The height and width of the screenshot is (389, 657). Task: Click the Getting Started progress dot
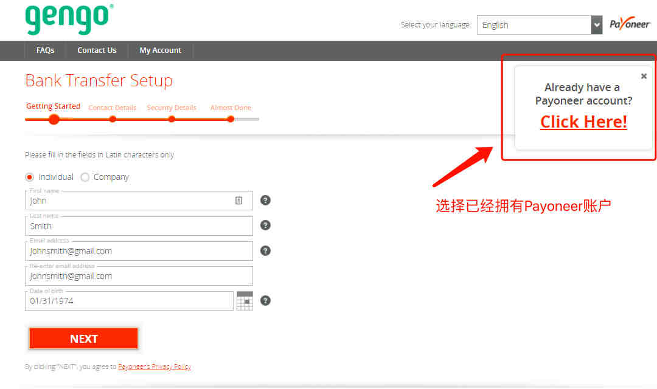[54, 119]
